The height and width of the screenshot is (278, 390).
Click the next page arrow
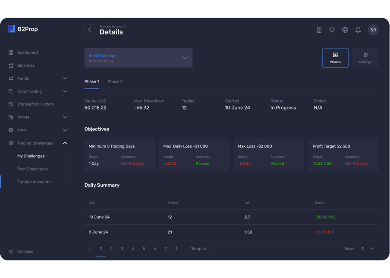(176, 249)
